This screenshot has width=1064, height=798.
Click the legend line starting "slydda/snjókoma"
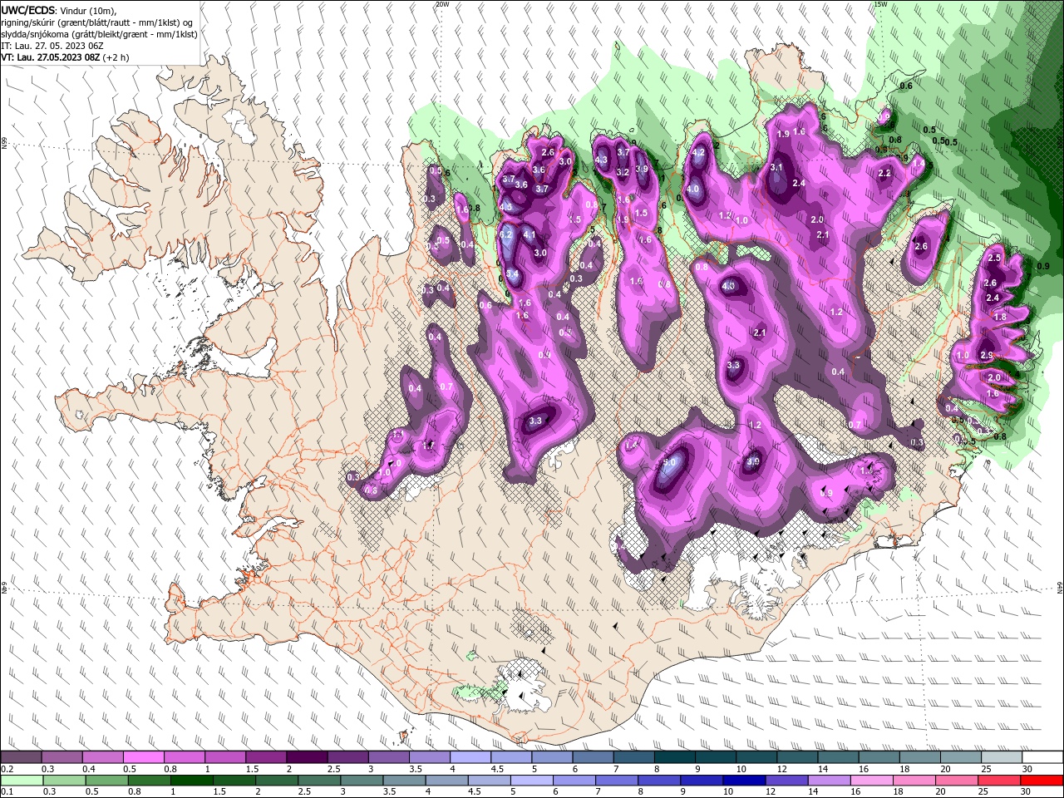(98, 33)
